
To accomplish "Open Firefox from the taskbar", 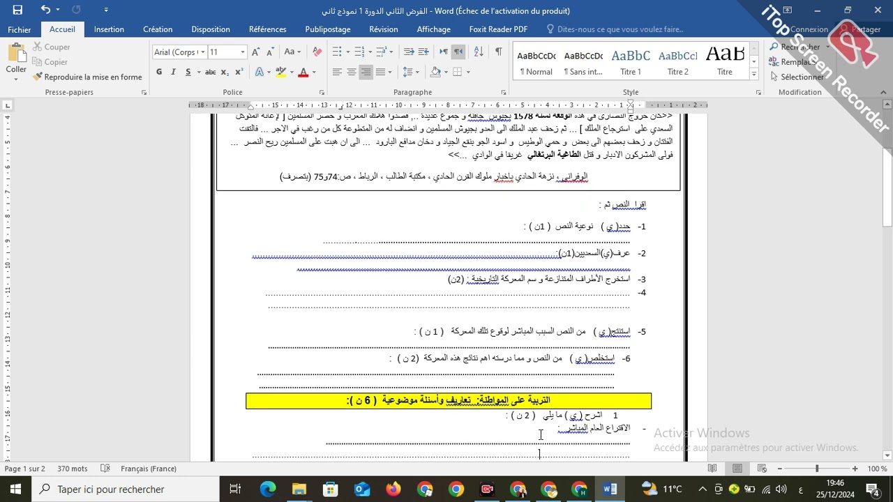I will [x=393, y=489].
